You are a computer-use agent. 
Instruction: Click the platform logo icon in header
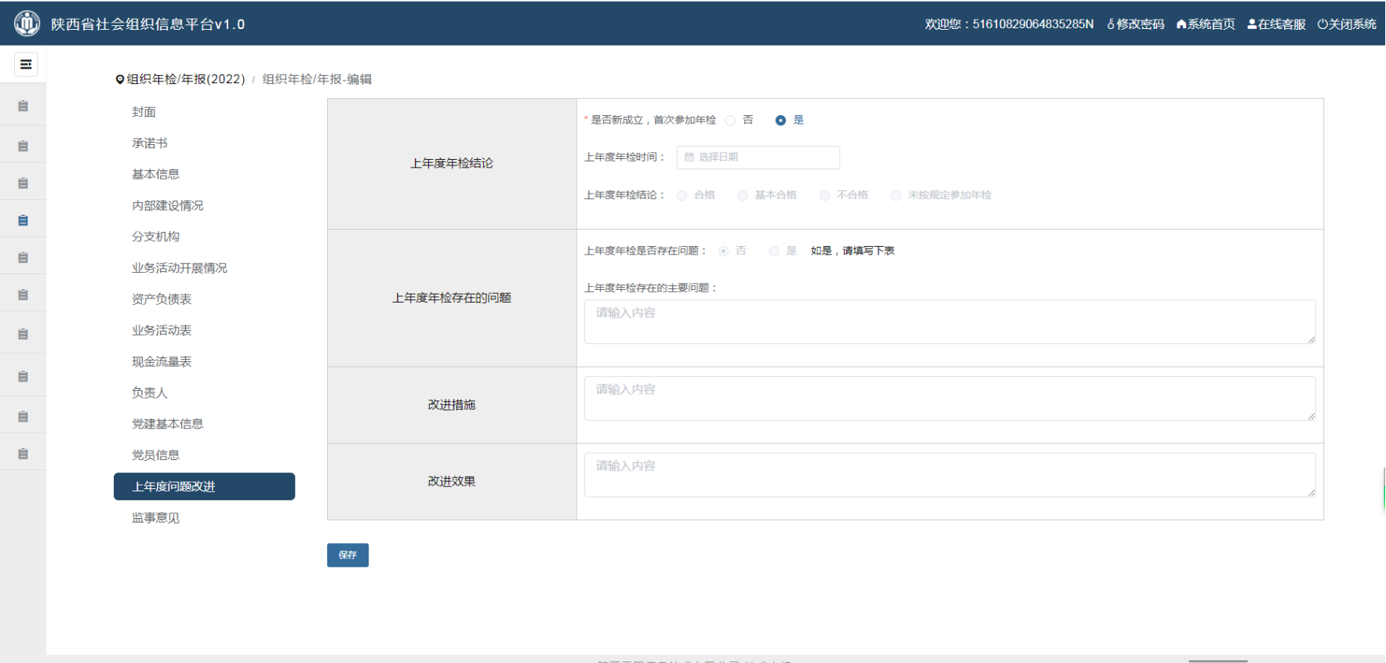pos(27,24)
